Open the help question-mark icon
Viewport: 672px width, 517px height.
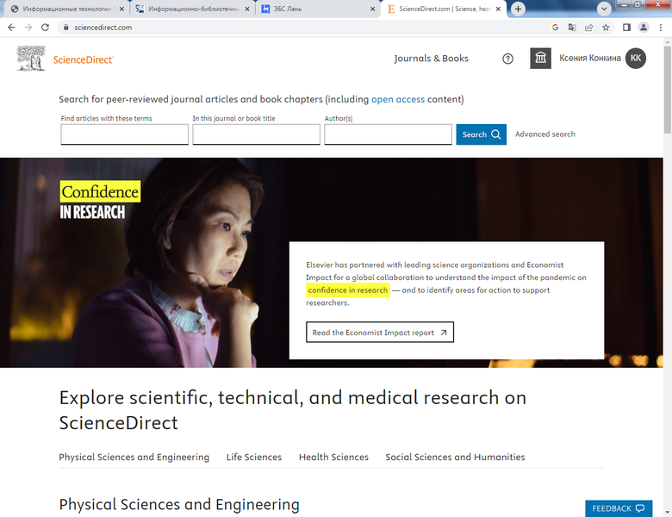(507, 59)
